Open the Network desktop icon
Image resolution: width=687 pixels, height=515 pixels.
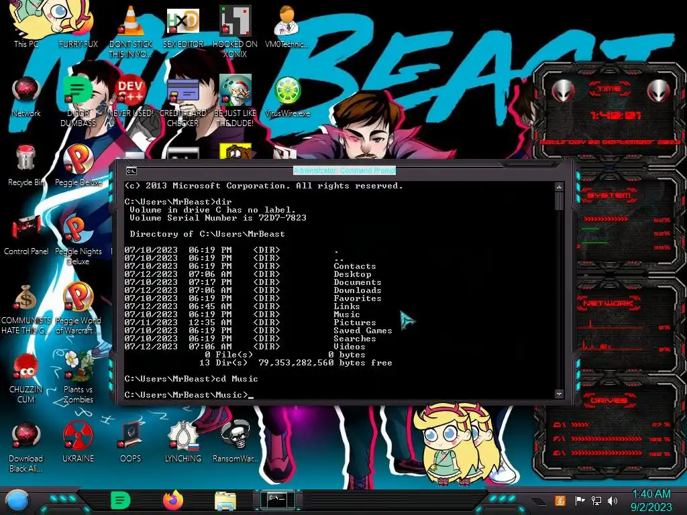(26, 97)
